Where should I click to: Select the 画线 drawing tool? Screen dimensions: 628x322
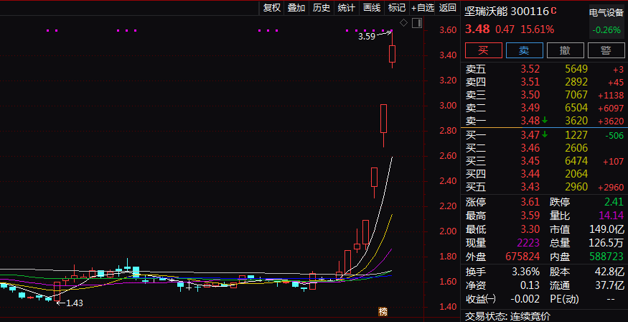click(372, 8)
